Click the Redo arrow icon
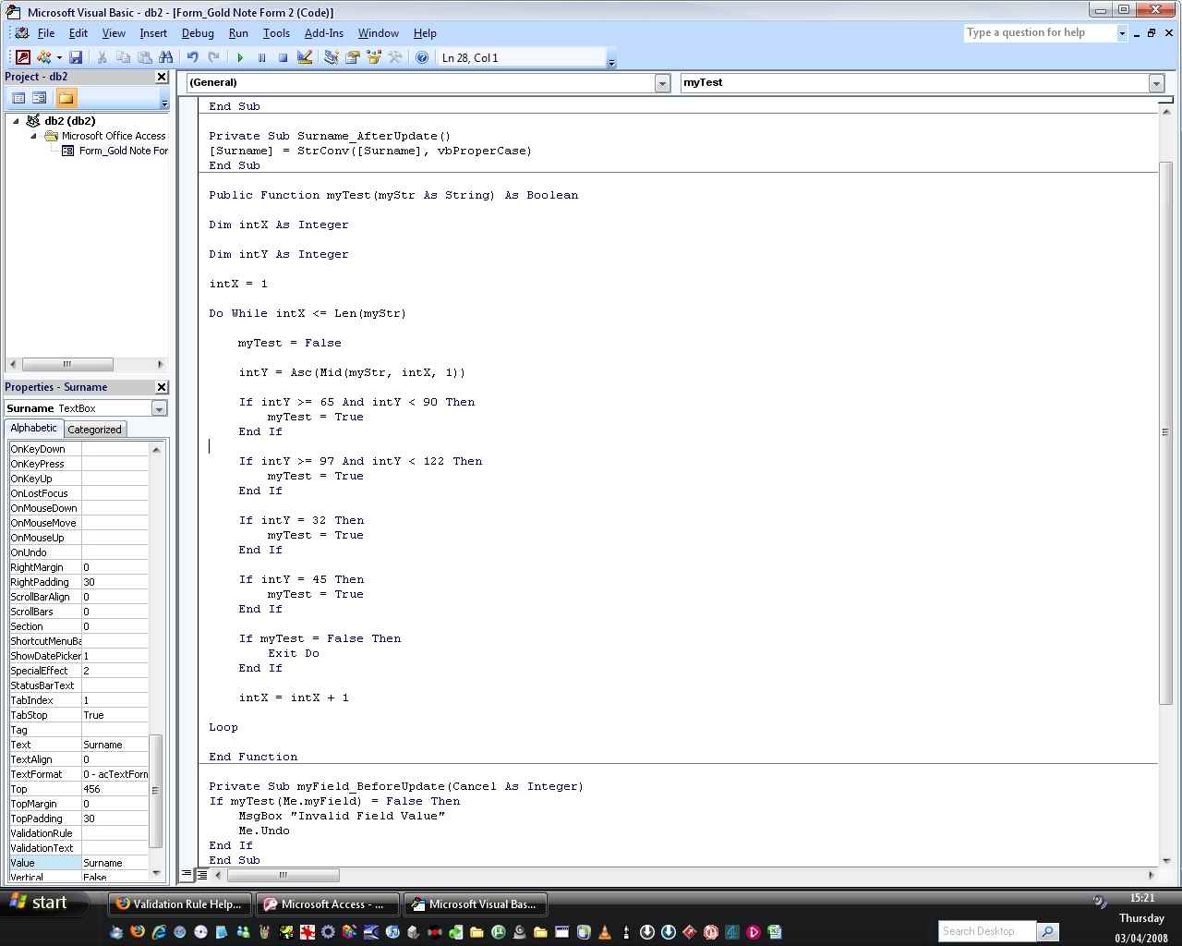 coord(214,57)
